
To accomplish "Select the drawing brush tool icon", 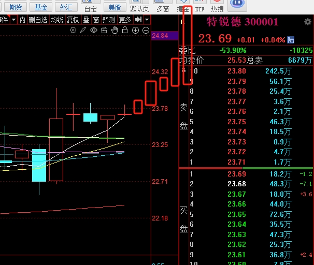I will tap(83, 30).
